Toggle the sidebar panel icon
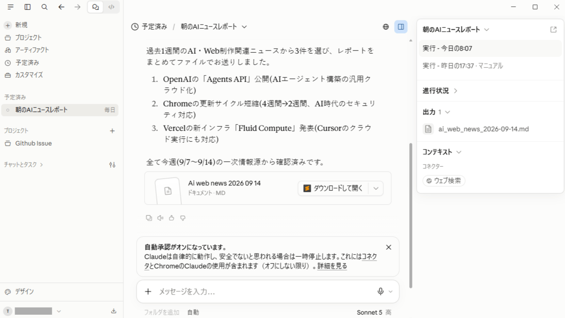 pyautogui.click(x=28, y=7)
